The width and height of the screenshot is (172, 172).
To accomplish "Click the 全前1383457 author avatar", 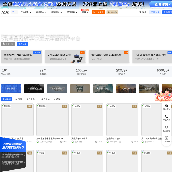I will pos(143,142).
